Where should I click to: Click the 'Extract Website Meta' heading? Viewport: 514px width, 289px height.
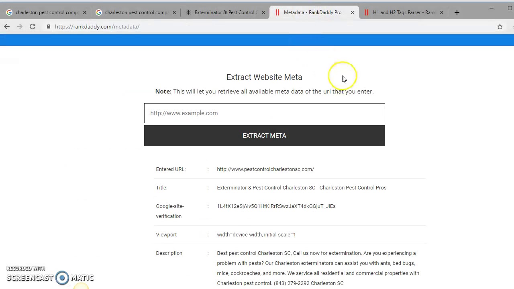click(264, 77)
